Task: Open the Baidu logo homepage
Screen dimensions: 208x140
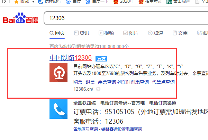Action: (x=20, y=18)
